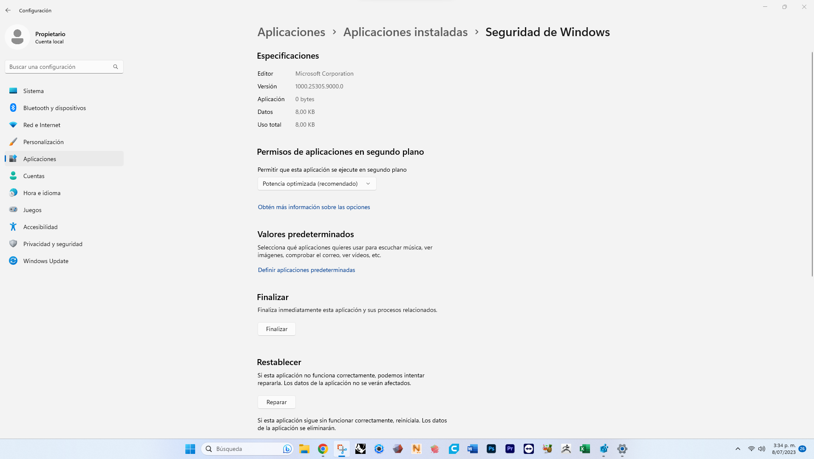This screenshot has width=814, height=459.
Task: Open Microsoft Excel from taskbar
Action: coord(585,449)
